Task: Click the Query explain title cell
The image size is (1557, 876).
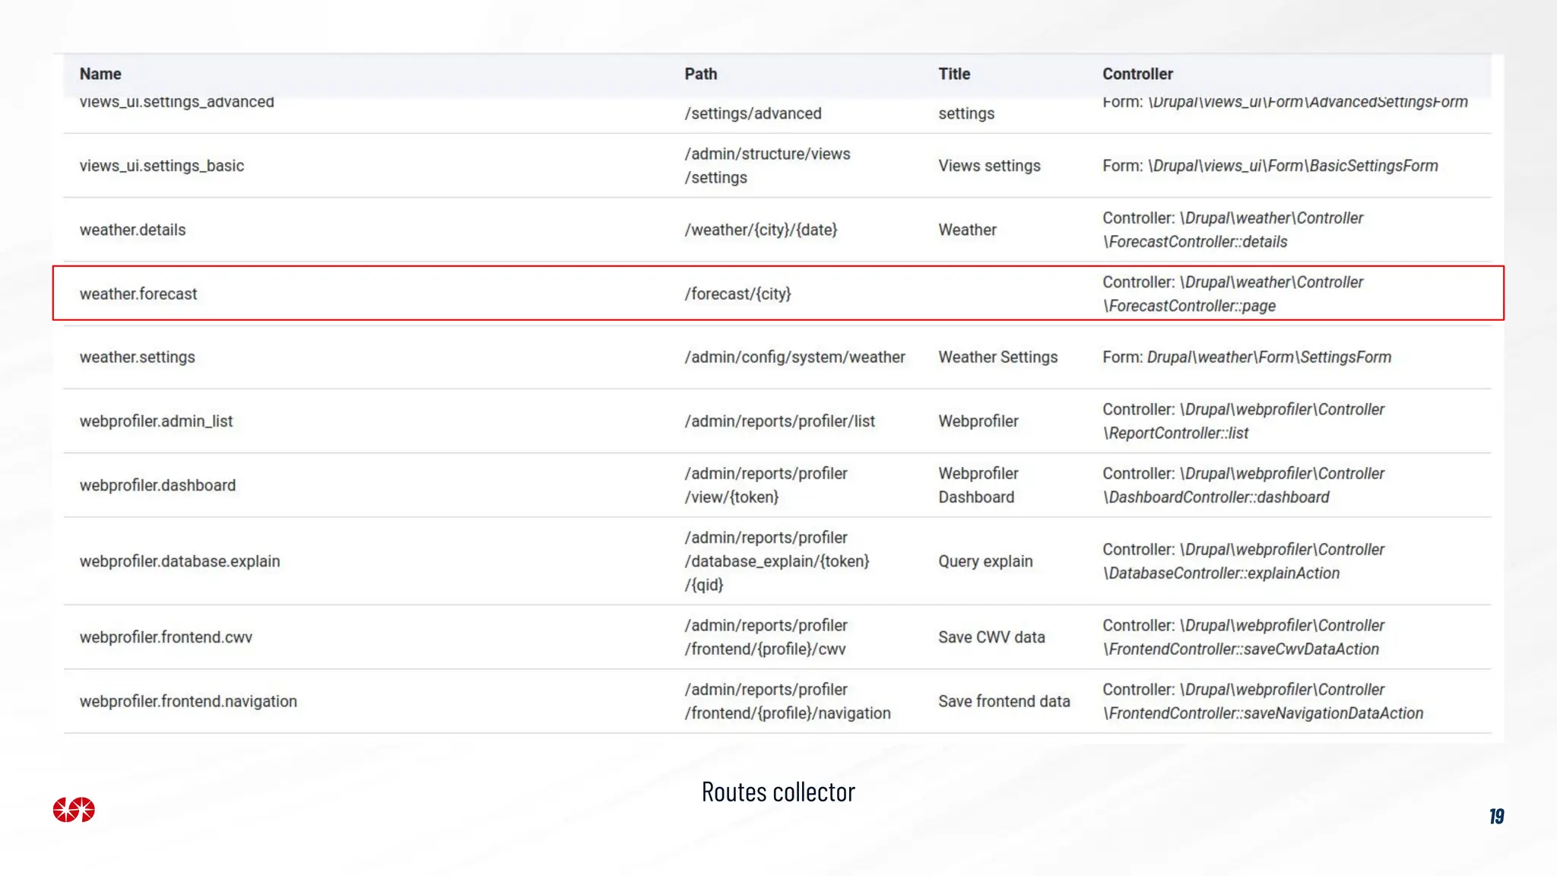Action: 985,561
